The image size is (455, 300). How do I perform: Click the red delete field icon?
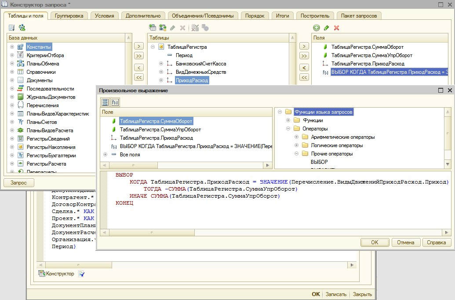[x=337, y=28]
